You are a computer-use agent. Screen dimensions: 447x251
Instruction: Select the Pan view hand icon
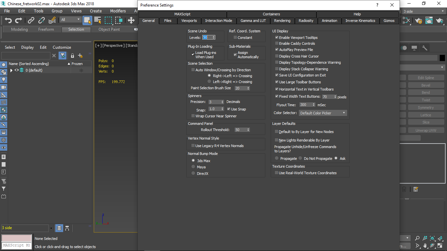425,246
